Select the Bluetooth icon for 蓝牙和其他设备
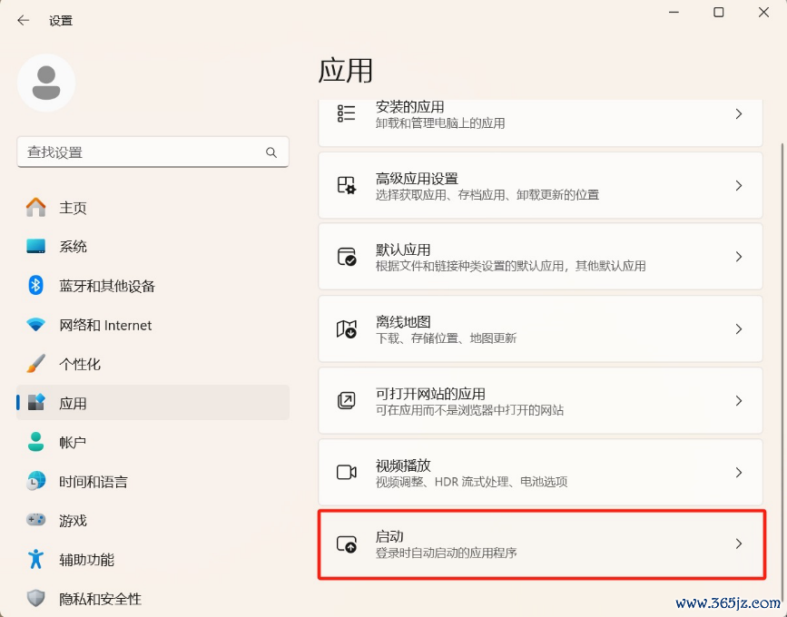 (35, 286)
